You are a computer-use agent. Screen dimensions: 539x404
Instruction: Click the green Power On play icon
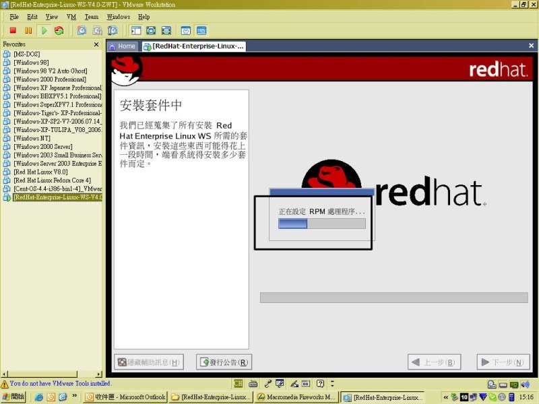pos(44,30)
